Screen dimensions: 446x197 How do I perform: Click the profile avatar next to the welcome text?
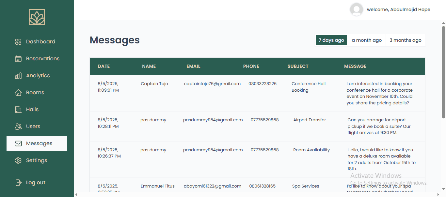[356, 9]
